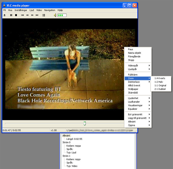This screenshot has width=173, height=169.
Task: Select Ström 0 in info tree
Action: (66, 142)
